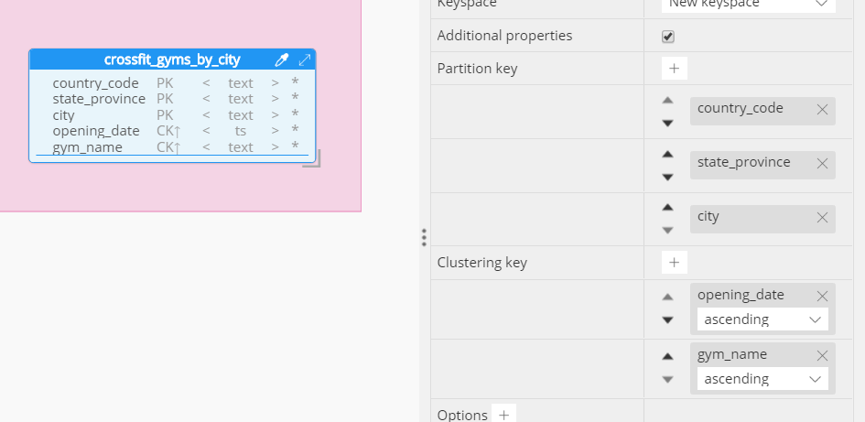Move country_code down in partition key

[667, 123]
